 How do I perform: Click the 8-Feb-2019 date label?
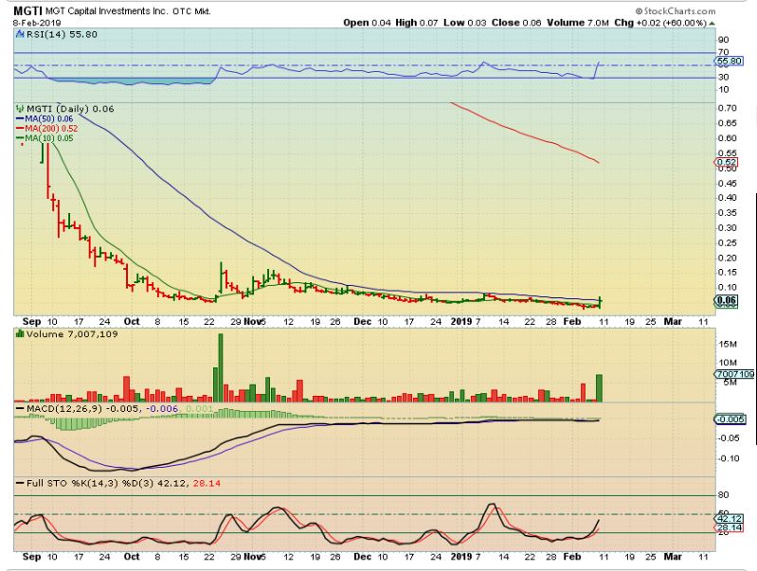click(37, 23)
